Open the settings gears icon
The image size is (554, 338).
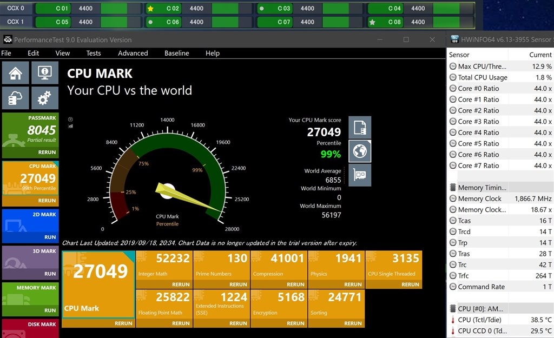pos(45,98)
